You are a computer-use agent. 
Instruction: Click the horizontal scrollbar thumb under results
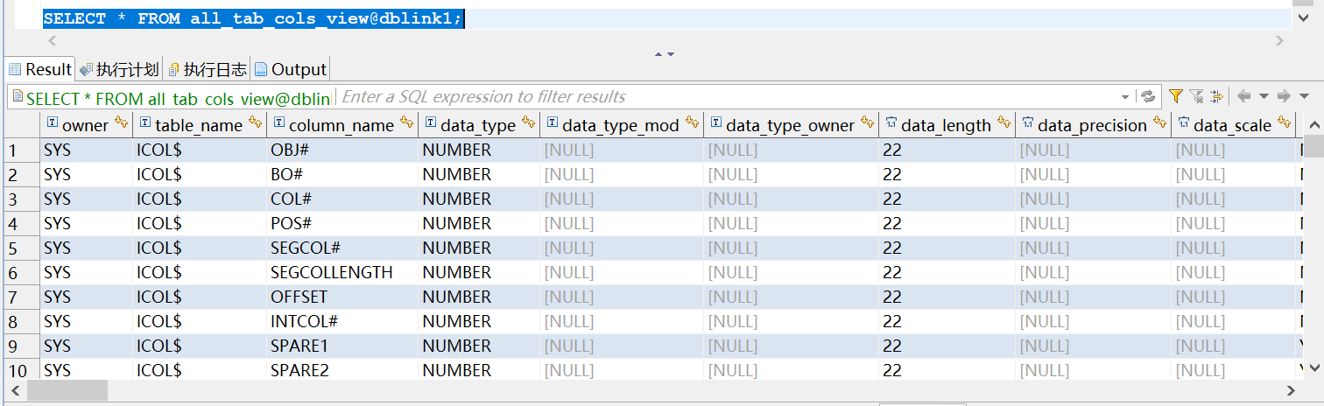pyautogui.click(x=67, y=390)
